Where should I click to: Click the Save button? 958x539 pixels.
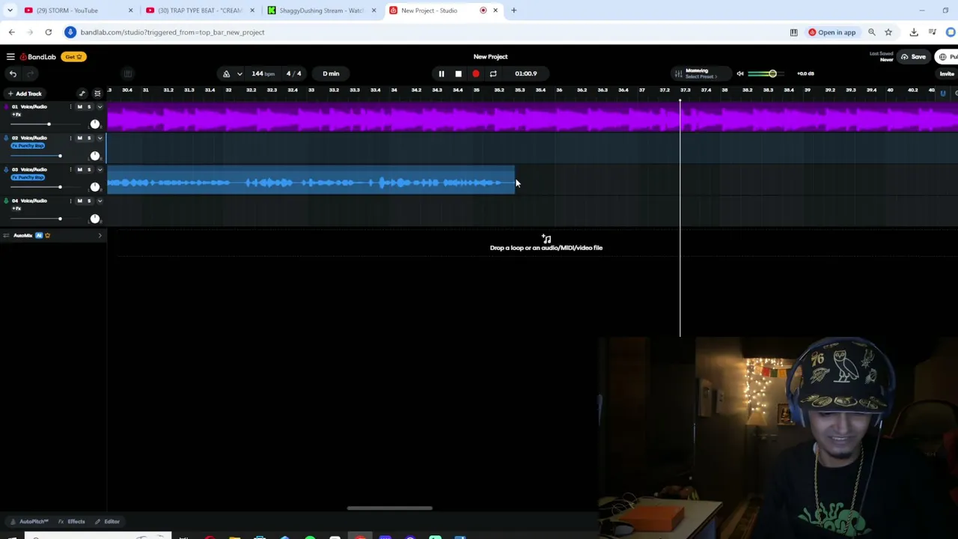click(x=914, y=57)
